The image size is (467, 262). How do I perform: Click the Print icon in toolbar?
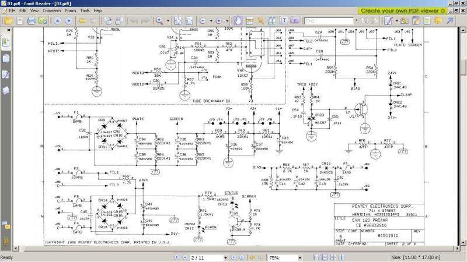pos(30,21)
